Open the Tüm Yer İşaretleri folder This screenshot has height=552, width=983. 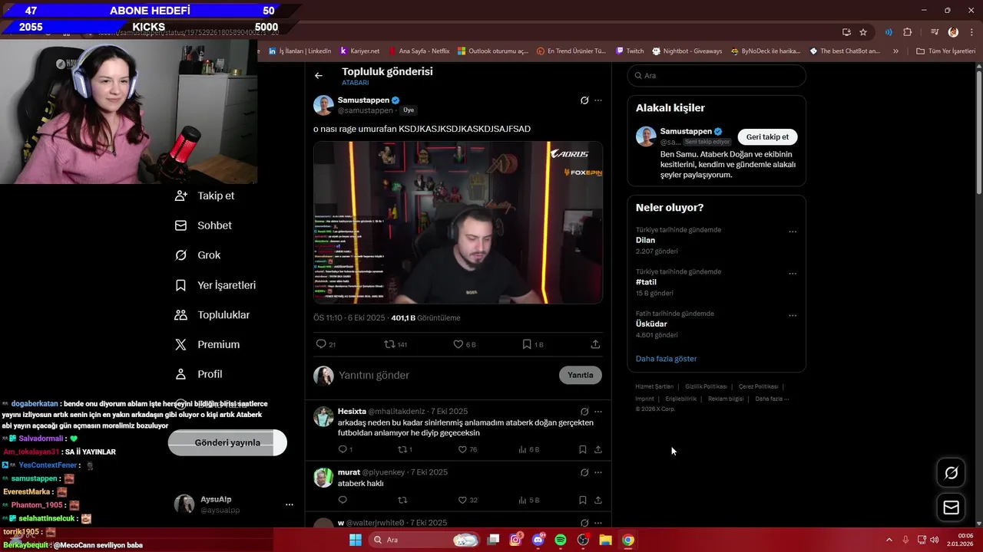tap(945, 51)
